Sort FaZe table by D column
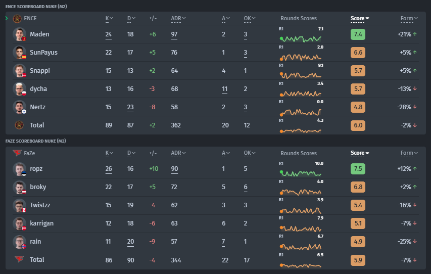The width and height of the screenshot is (431, 274). tap(131, 153)
